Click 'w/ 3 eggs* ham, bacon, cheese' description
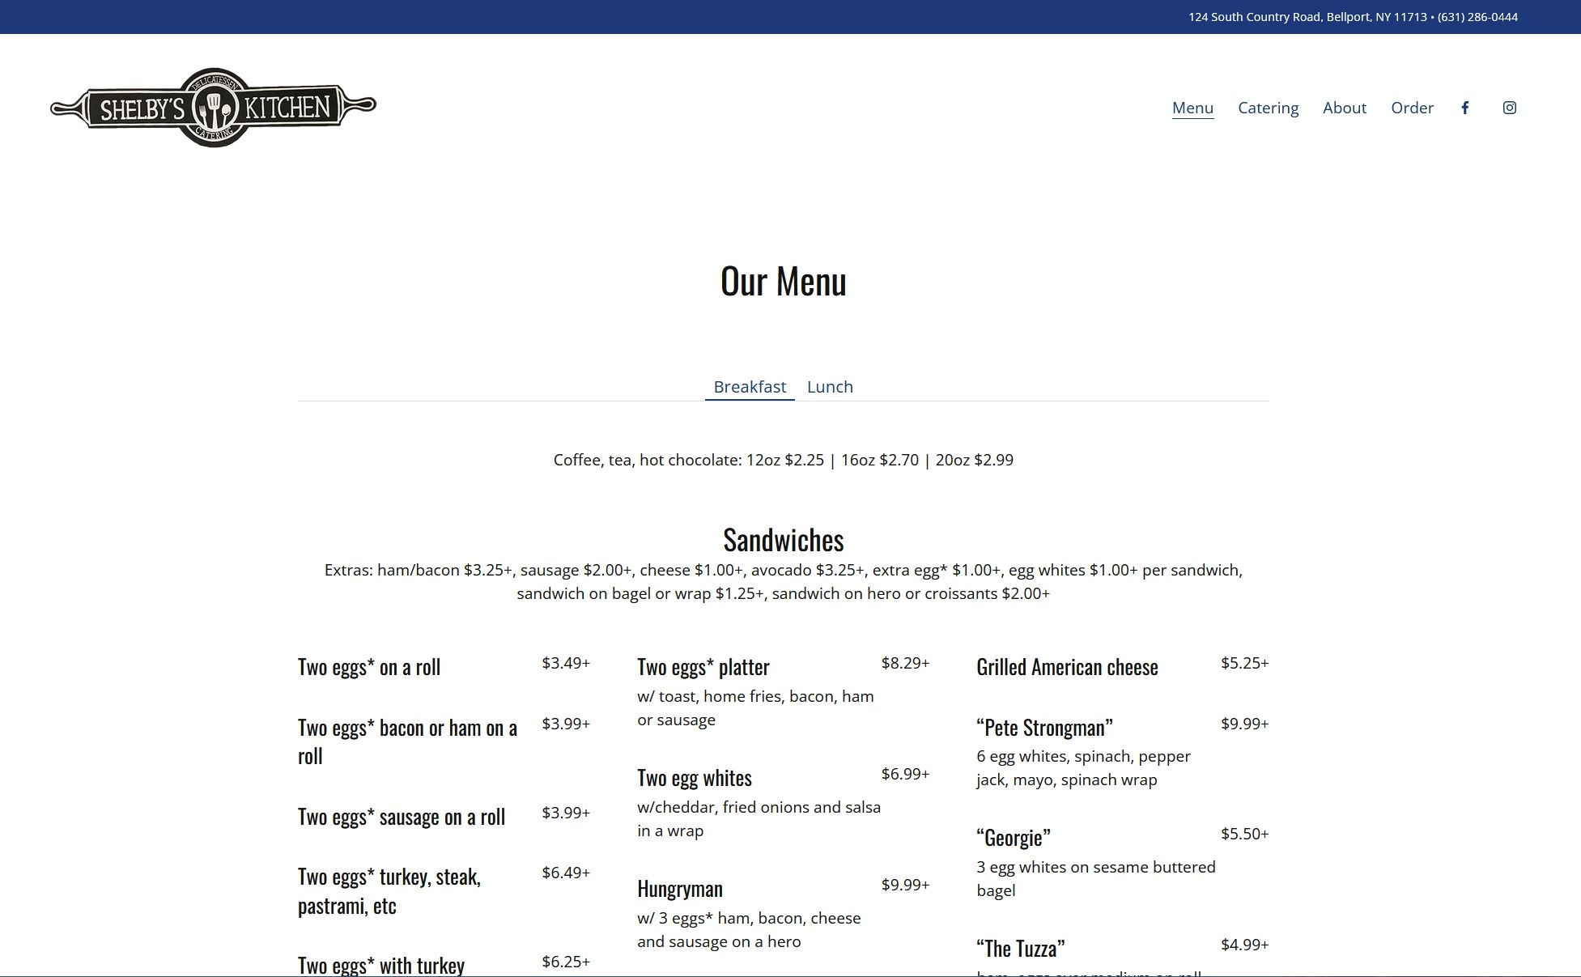The image size is (1581, 977). [749, 930]
